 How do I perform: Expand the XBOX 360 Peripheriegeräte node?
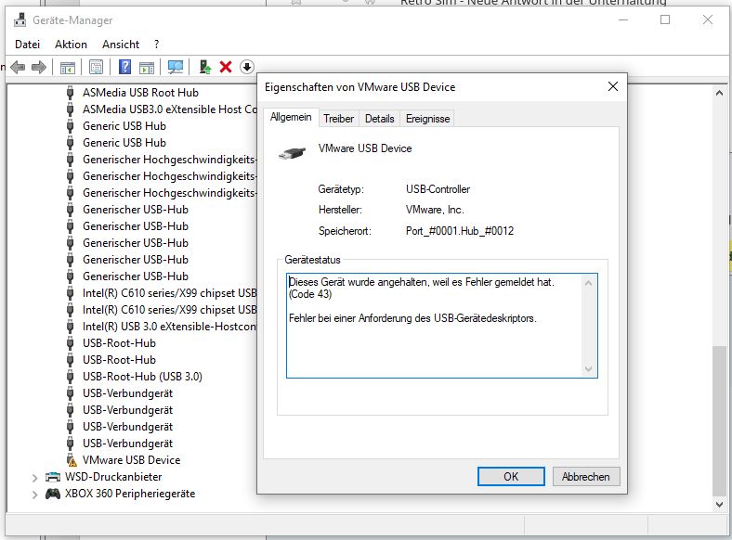34,495
